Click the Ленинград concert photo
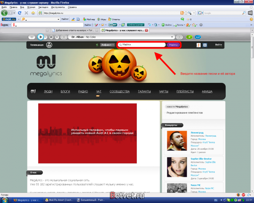Image resolution: width=254 pixels, height=203 pixels. [177, 141]
